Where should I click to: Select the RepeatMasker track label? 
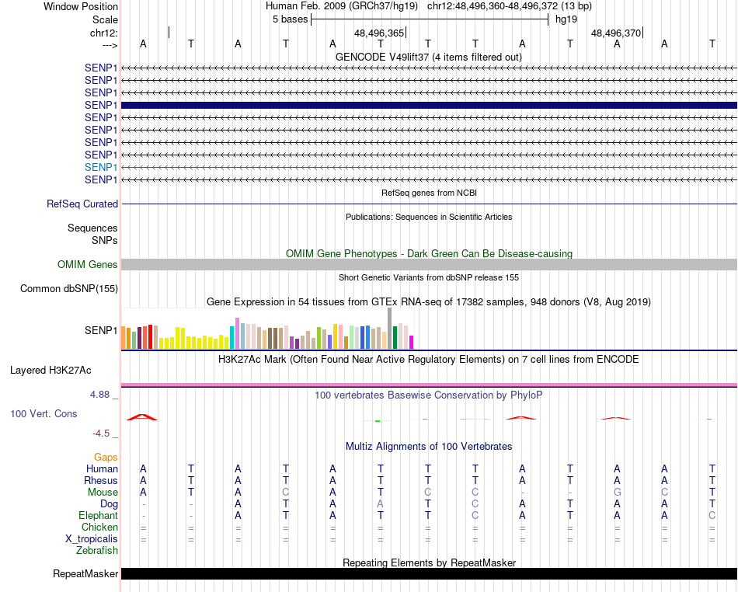click(85, 574)
